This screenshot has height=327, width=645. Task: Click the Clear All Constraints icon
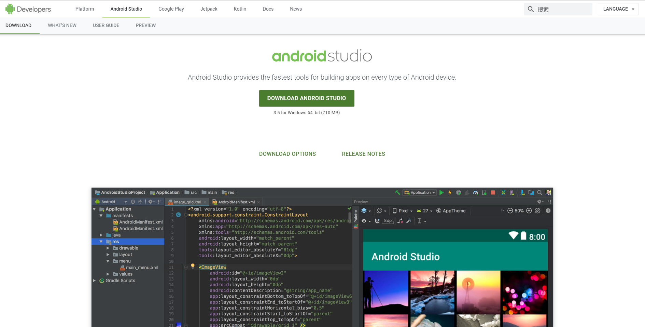(400, 221)
